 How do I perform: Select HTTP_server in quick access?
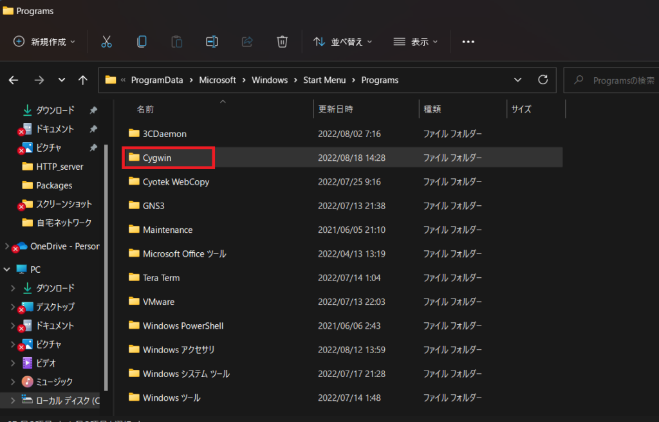[60, 167]
